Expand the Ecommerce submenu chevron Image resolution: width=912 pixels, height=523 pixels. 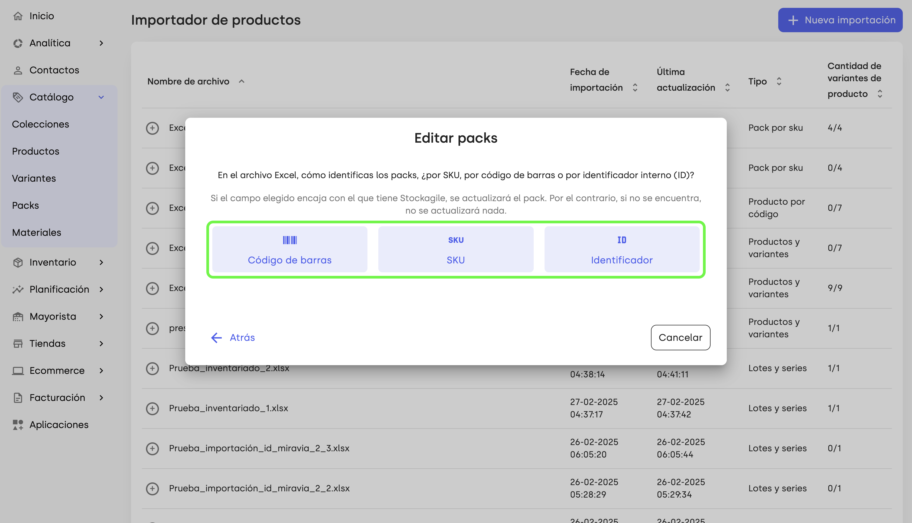tap(101, 371)
